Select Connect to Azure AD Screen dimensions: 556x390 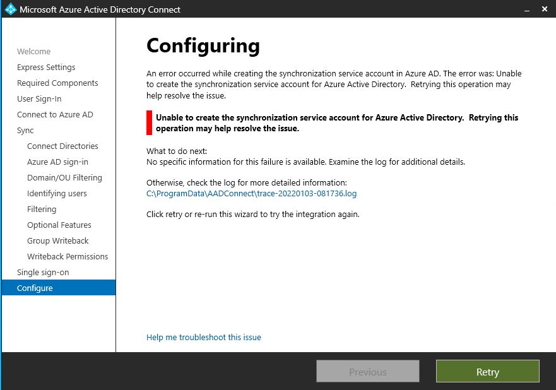click(54, 114)
